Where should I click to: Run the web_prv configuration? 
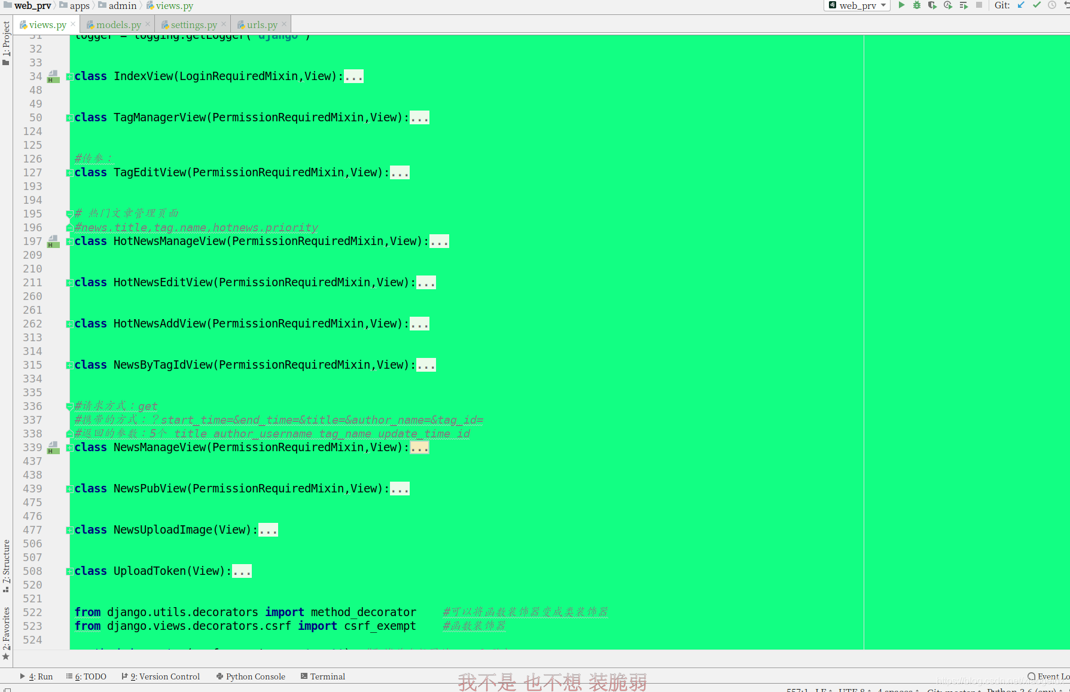click(x=901, y=5)
